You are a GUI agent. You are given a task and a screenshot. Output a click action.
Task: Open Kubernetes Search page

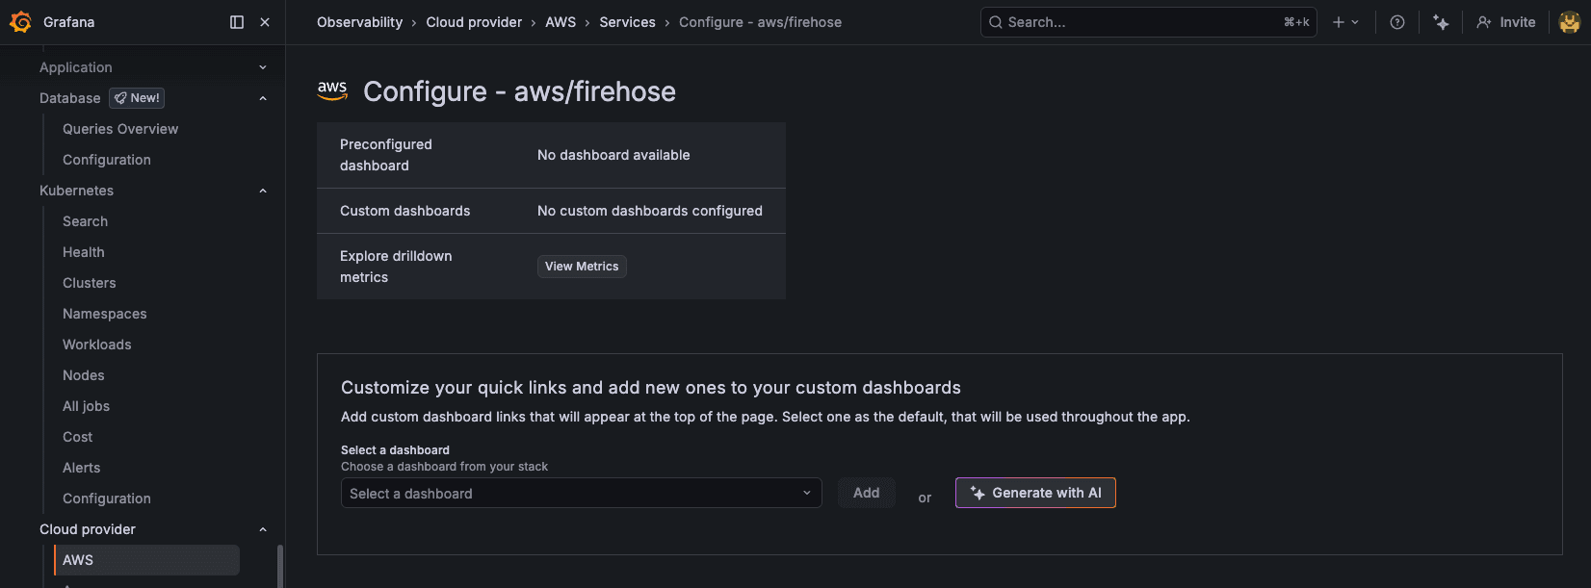85,221
